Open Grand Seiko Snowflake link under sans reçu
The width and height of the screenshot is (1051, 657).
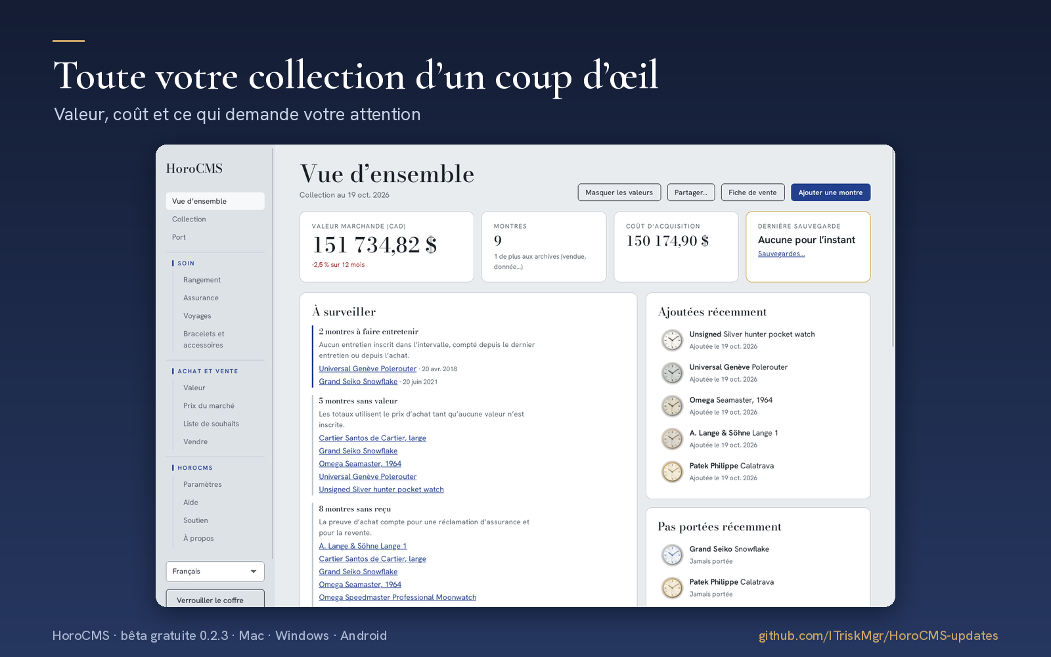click(x=358, y=572)
